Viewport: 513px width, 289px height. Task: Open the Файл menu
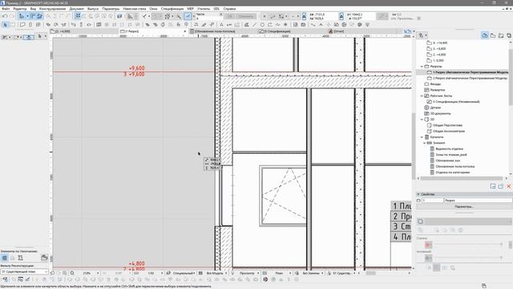click(6, 9)
